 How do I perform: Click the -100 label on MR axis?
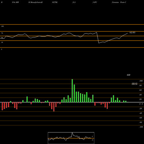(x=141, y=127)
